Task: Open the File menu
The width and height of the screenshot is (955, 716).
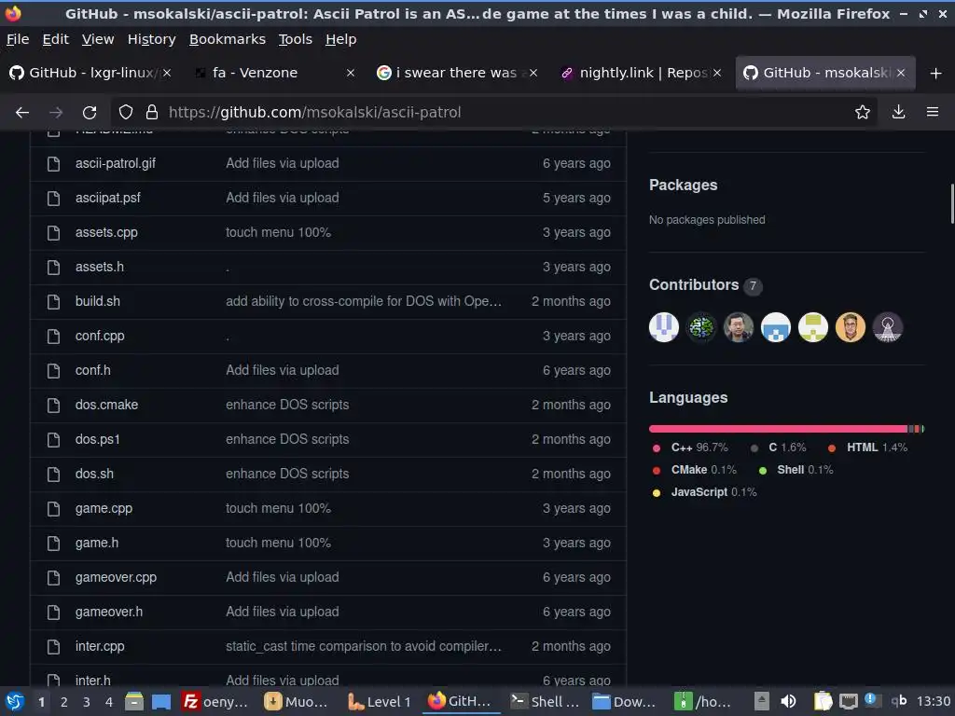Action: pos(18,39)
